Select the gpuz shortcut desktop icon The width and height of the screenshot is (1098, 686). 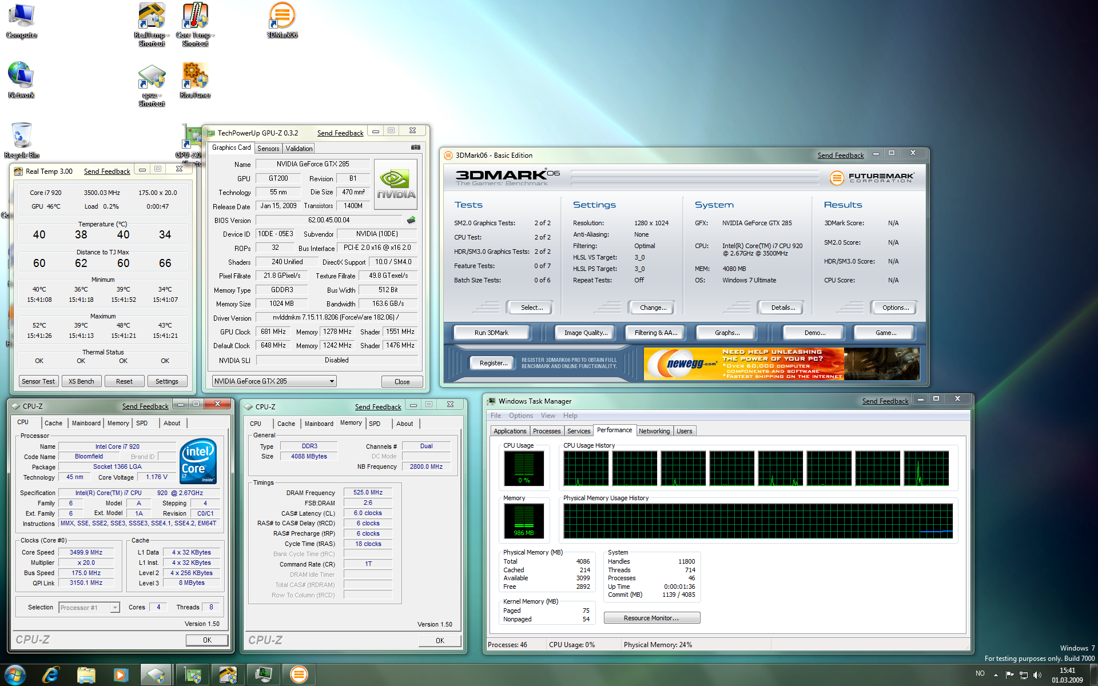click(152, 86)
